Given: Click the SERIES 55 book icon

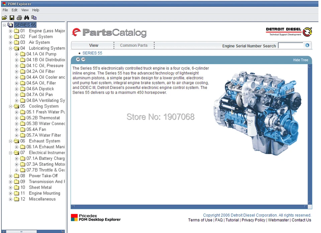Looking at the screenshot, I should click(x=10, y=25).
